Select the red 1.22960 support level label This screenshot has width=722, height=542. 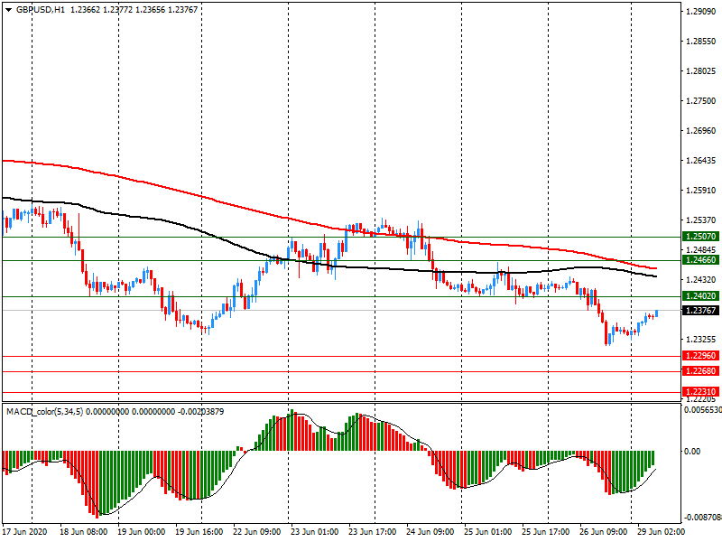point(701,356)
